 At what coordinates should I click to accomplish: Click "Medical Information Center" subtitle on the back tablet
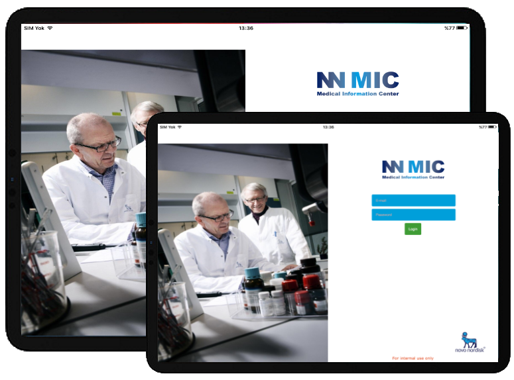click(x=357, y=94)
